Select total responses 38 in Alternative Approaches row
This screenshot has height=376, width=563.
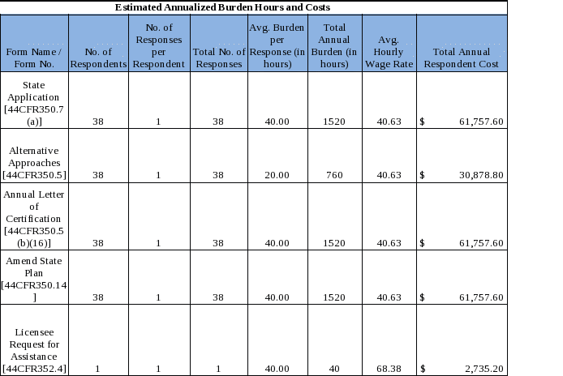point(218,175)
